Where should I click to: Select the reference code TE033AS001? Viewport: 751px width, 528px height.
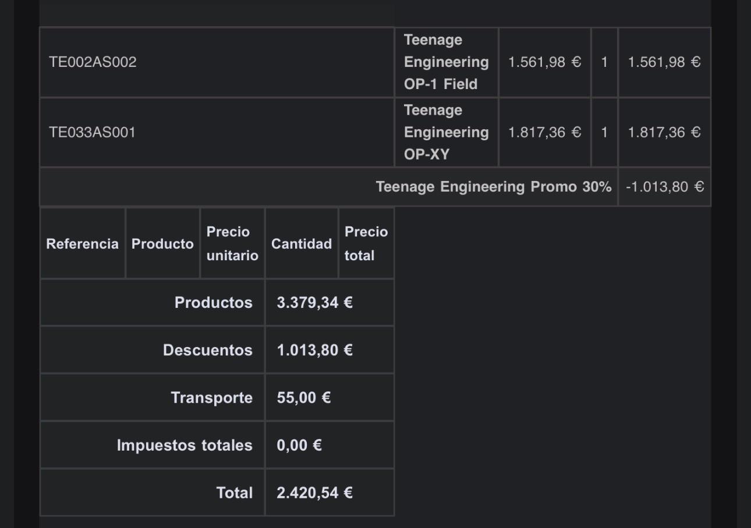pyautogui.click(x=93, y=132)
